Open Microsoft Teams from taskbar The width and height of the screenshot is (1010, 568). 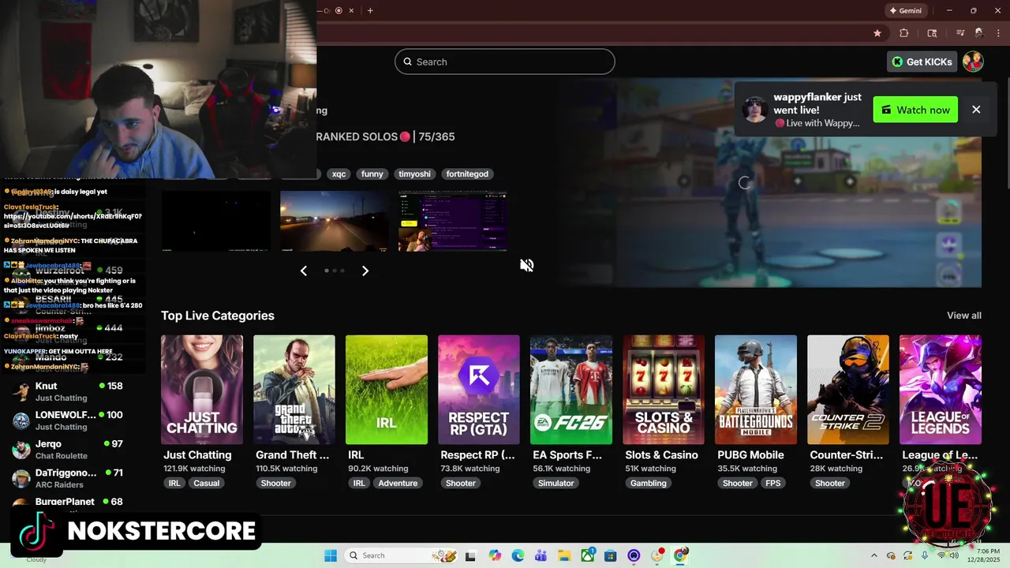tap(541, 555)
